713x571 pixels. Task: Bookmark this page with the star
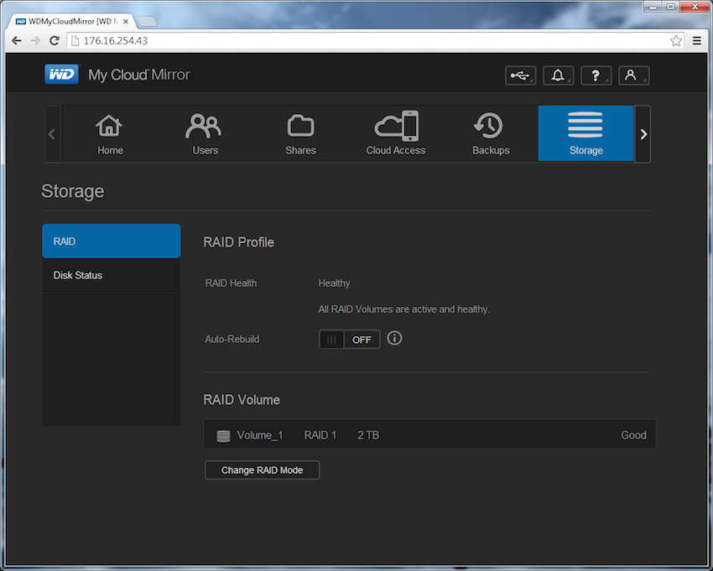coord(676,41)
